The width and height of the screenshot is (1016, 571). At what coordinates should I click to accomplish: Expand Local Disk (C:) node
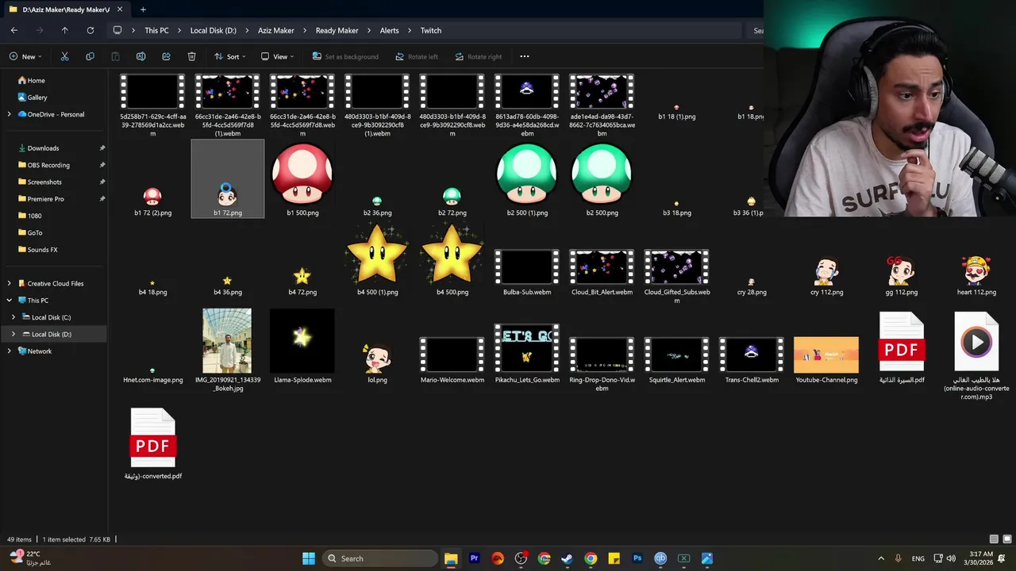(x=13, y=317)
